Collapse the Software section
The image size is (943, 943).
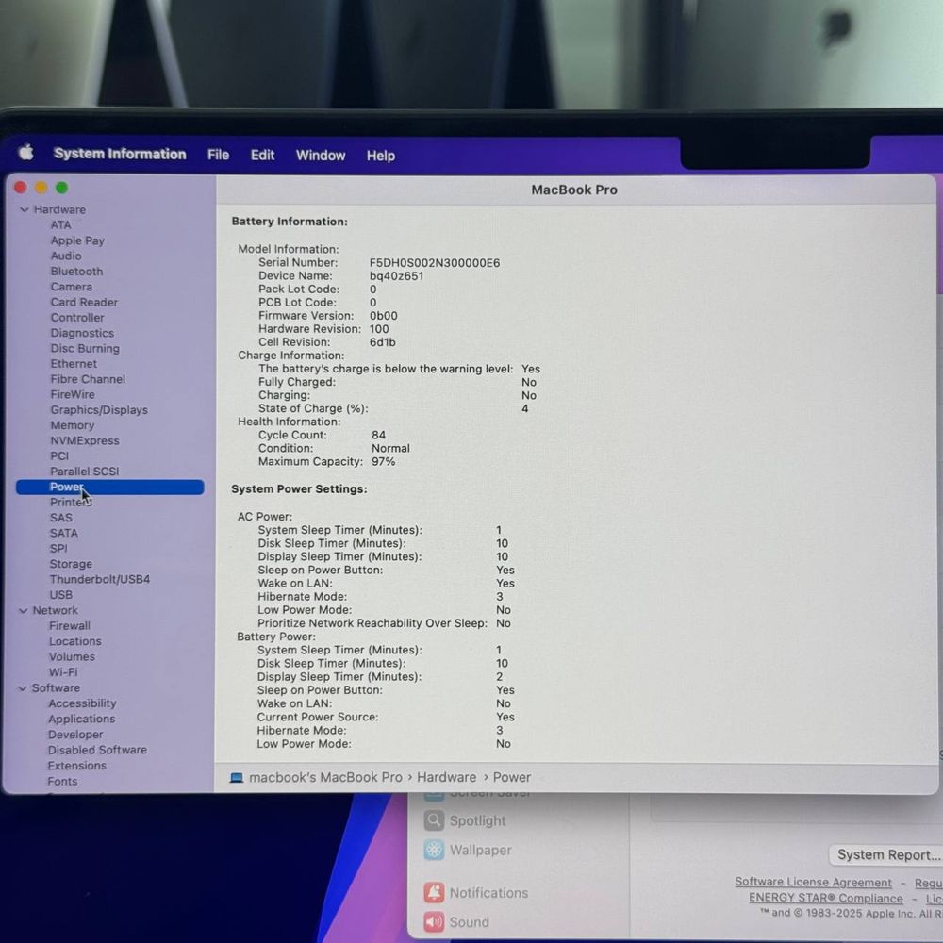[x=23, y=688]
